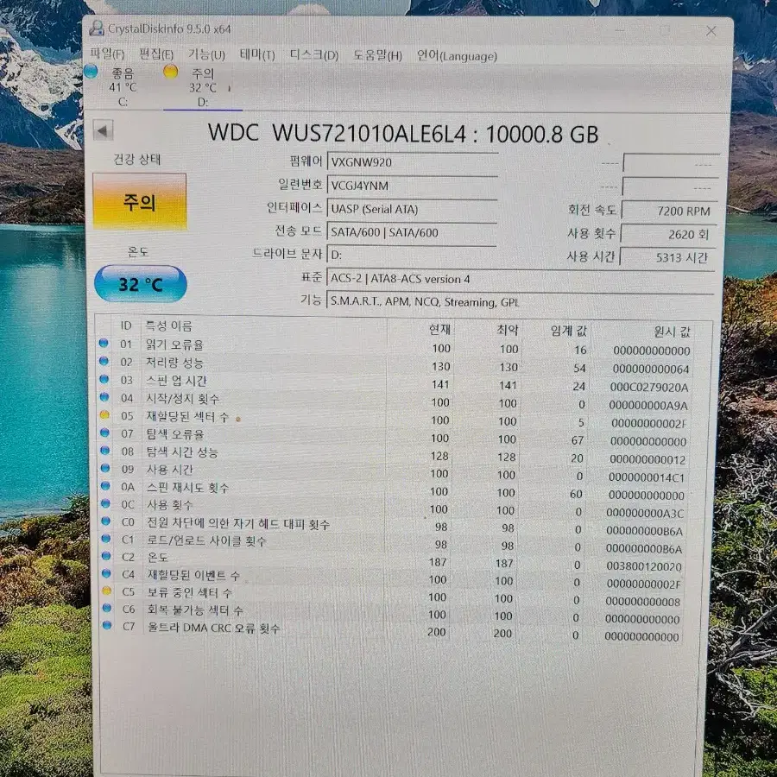Click the CrystalDiskInfo title bar icon
The height and width of the screenshot is (777, 777).
[96, 28]
